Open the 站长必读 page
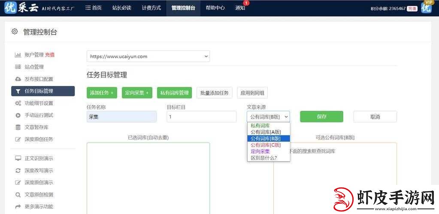The width and height of the screenshot is (439, 214). (121, 8)
